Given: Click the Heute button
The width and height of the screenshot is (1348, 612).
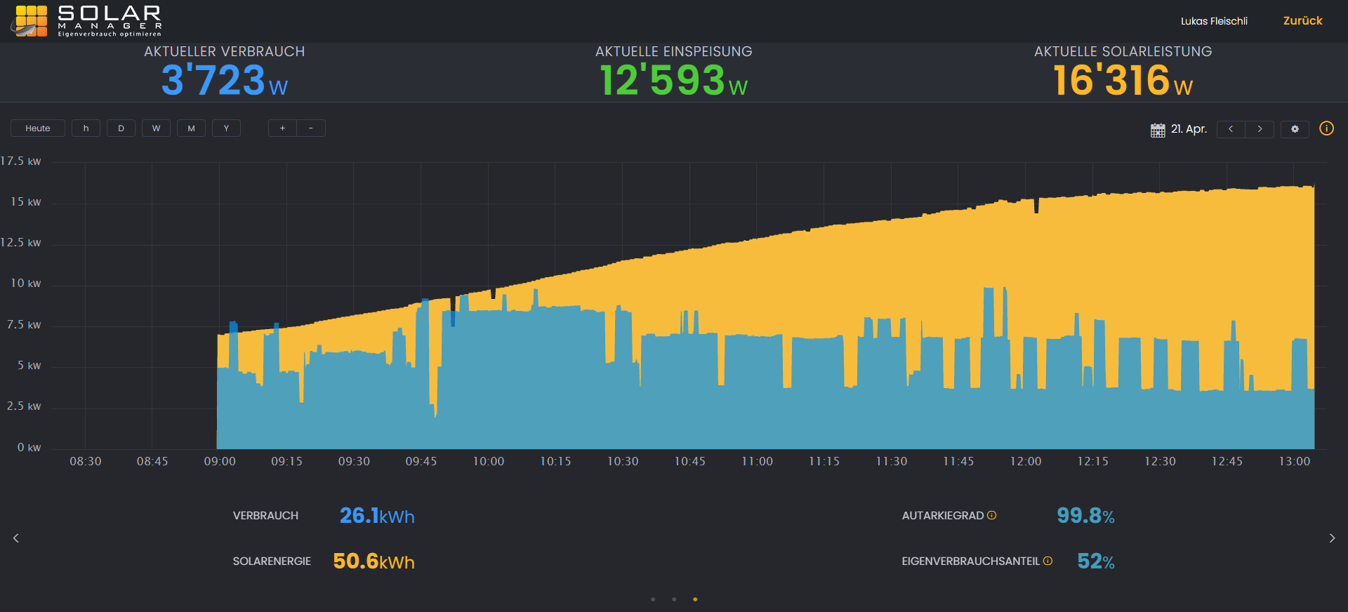Looking at the screenshot, I should [38, 128].
